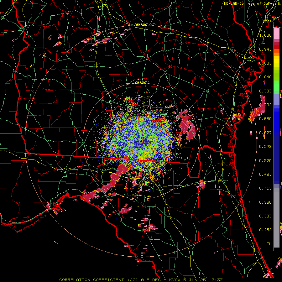The height and width of the screenshot is (282, 282).
Task: Click the (CC) units label
Action: point(268,22)
